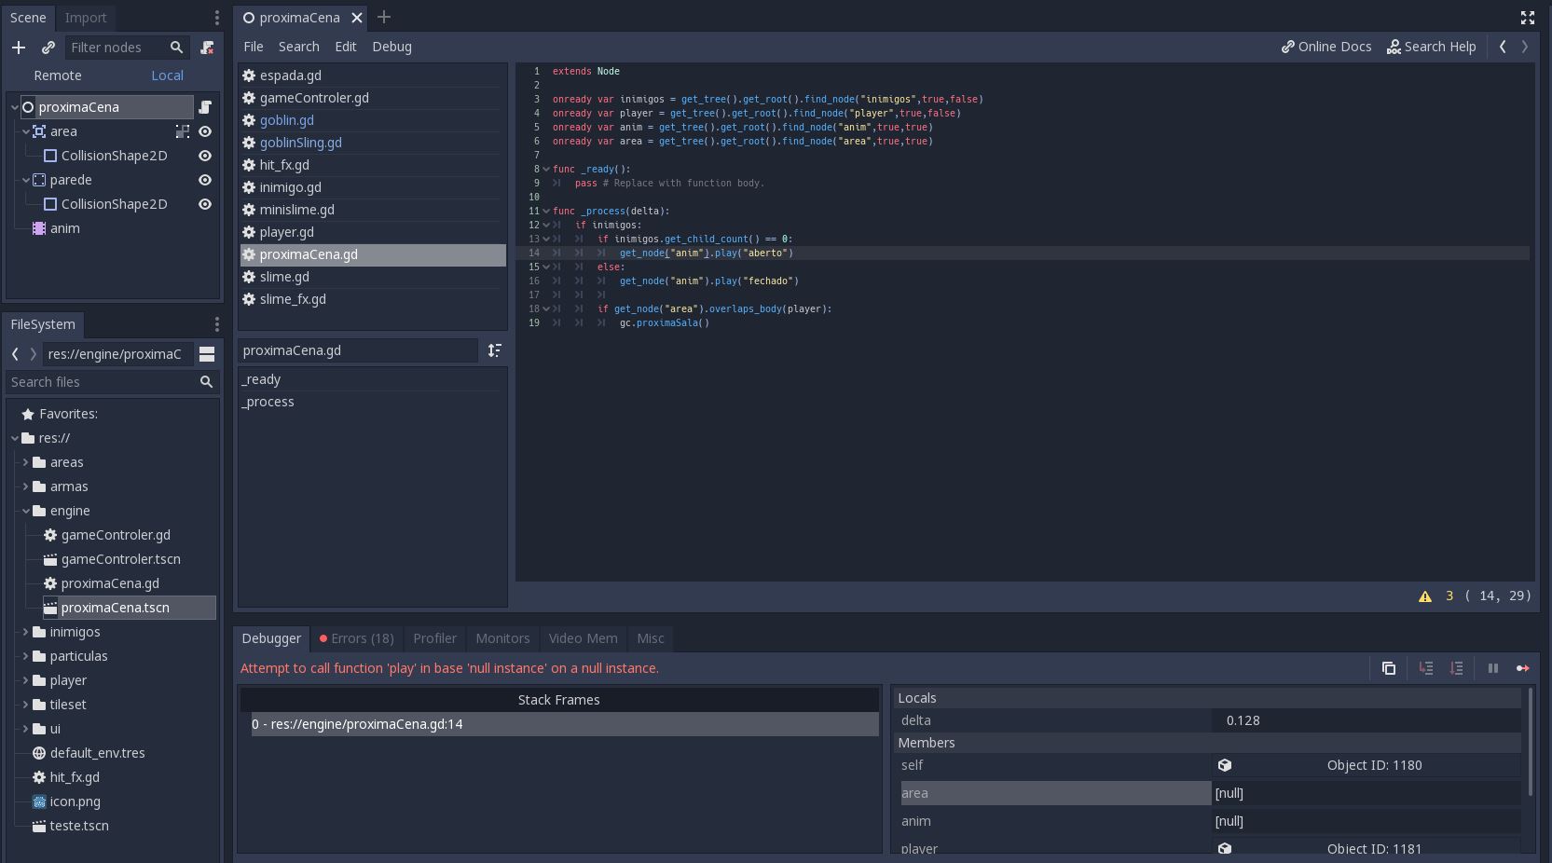Clear the node filter with the filter icon
Image resolution: width=1552 pixels, height=863 pixels.
[207, 48]
